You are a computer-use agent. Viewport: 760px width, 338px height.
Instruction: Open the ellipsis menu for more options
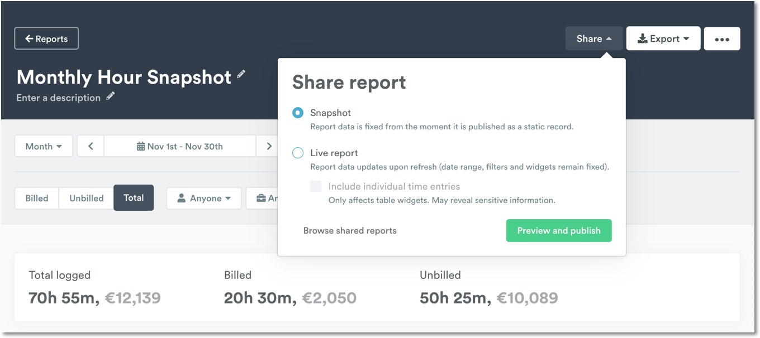[722, 38]
